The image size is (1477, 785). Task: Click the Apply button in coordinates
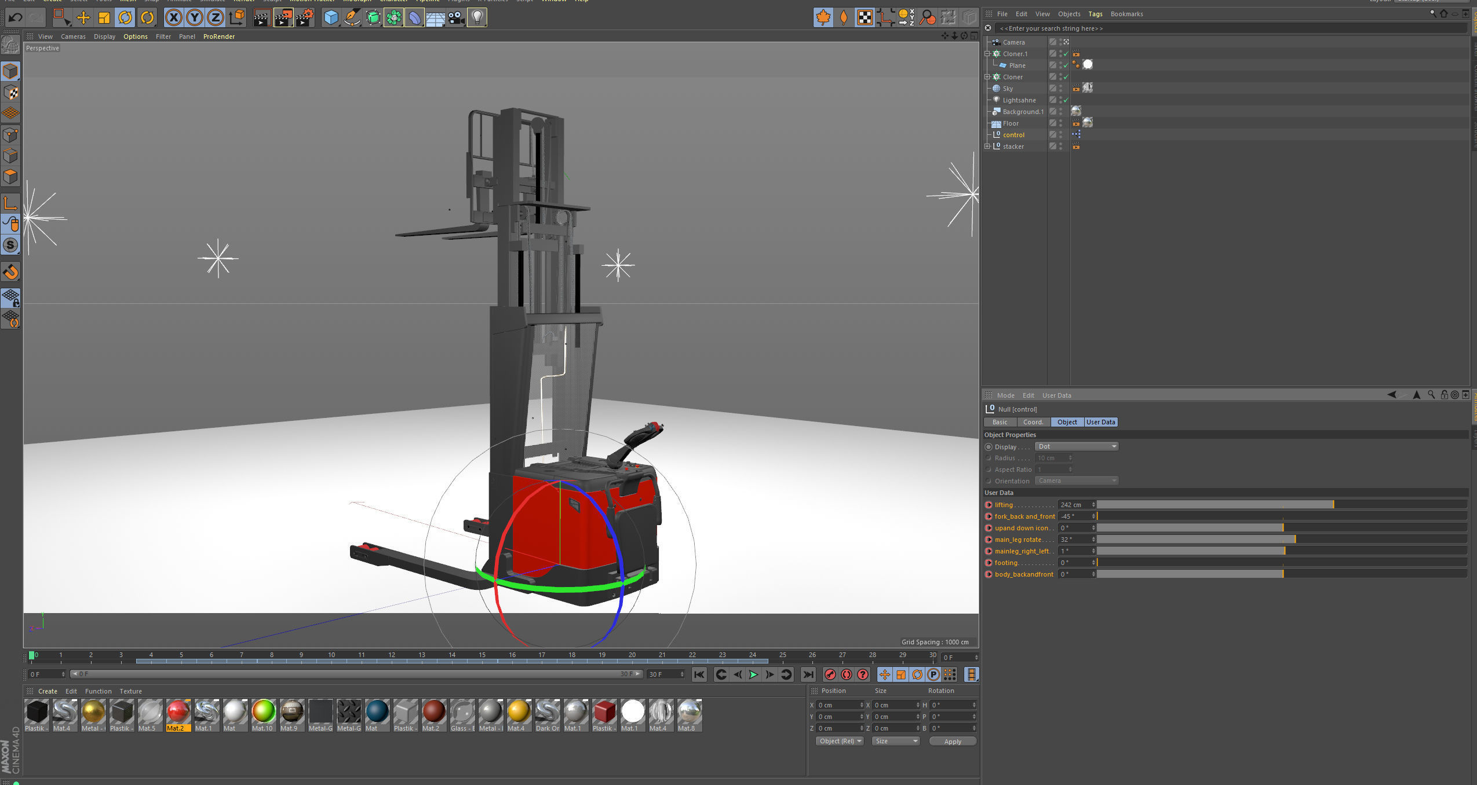tap(952, 741)
